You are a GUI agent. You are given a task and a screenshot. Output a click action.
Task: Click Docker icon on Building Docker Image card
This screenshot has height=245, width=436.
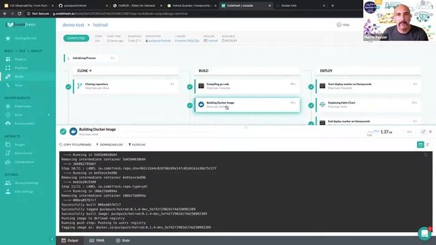[201, 104]
